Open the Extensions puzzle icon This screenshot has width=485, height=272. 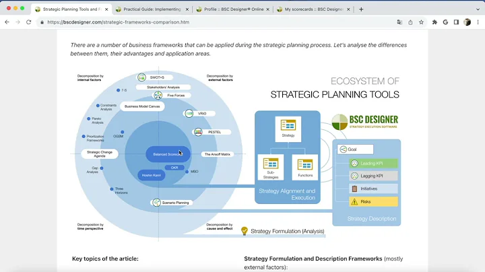pyautogui.click(x=434, y=22)
